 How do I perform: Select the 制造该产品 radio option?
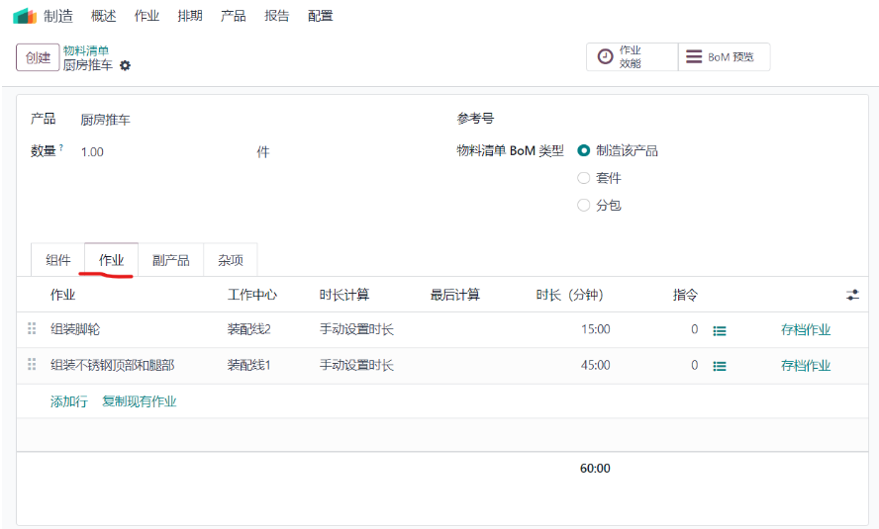click(584, 150)
